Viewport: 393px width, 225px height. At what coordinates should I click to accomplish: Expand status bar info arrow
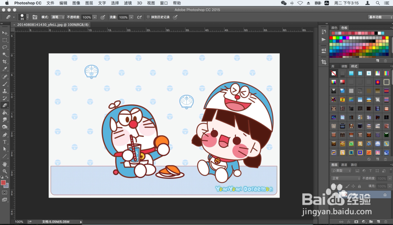coord(81,222)
